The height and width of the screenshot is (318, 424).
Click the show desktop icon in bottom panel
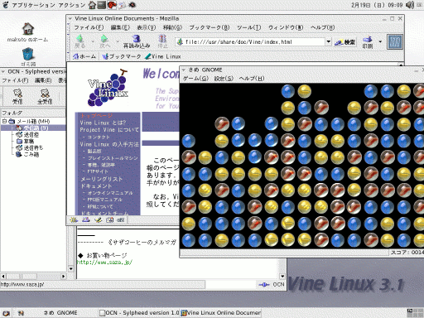click(x=6, y=313)
